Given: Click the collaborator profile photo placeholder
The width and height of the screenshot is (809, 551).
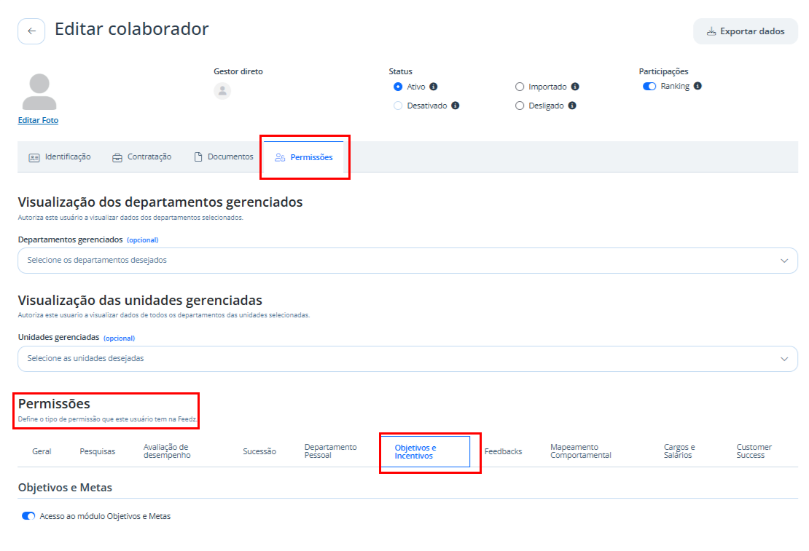Looking at the screenshot, I should (x=39, y=92).
